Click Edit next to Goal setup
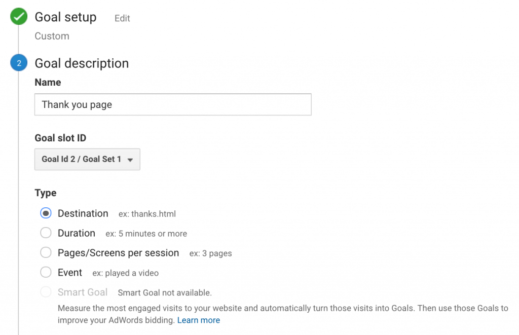The width and height of the screenshot is (519, 335). [122, 18]
